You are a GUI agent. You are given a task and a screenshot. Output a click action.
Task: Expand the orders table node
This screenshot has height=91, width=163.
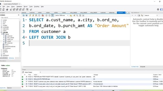pos(4,41)
